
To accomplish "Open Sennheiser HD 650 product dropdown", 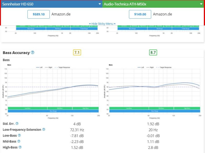I will coord(52,4).
